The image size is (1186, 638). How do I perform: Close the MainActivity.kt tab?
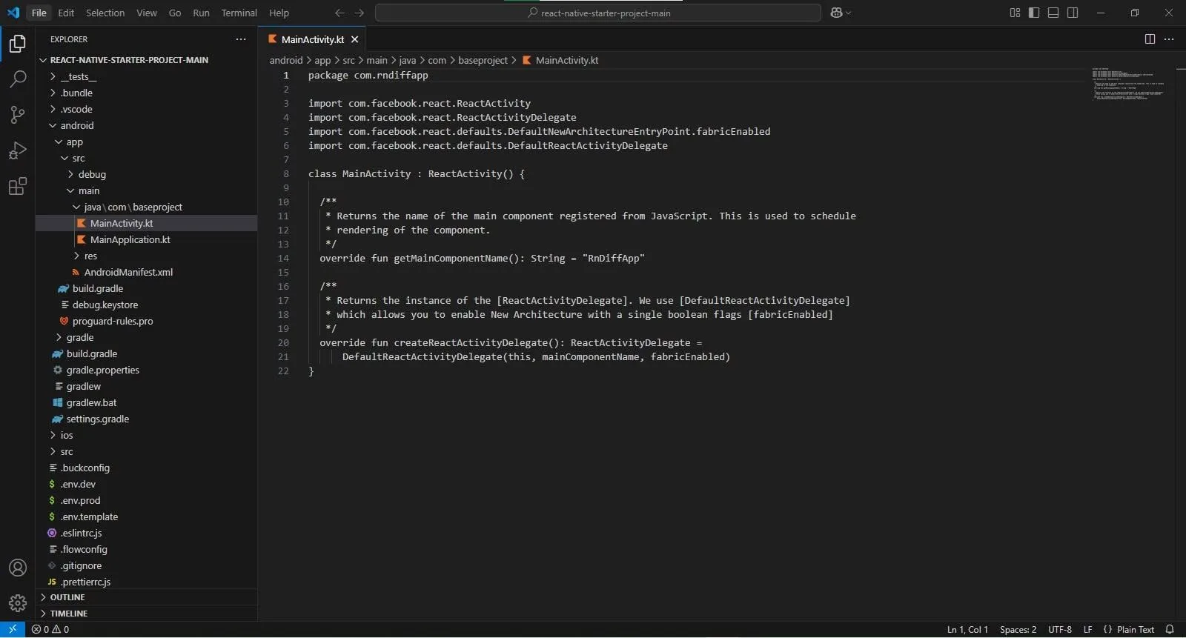pyautogui.click(x=355, y=39)
